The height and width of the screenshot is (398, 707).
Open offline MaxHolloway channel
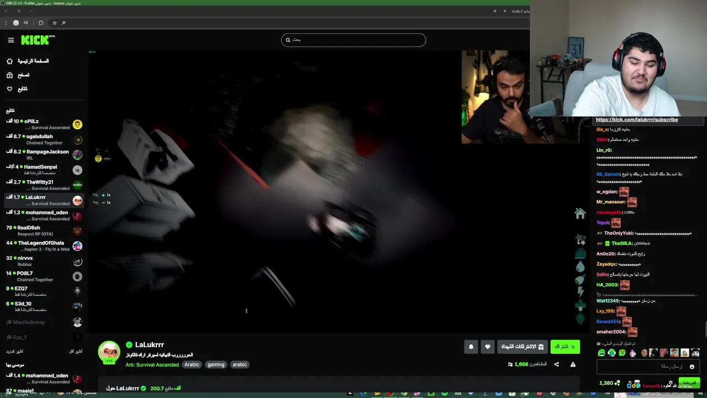[44, 322]
